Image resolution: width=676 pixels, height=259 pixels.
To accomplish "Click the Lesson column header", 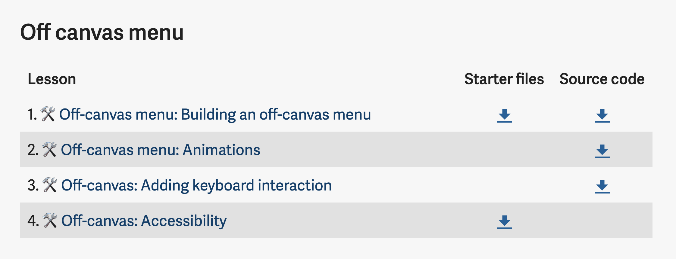I will point(51,79).
